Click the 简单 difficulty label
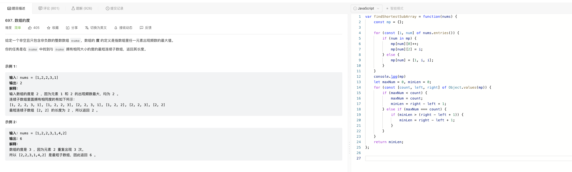 [x=18, y=28]
